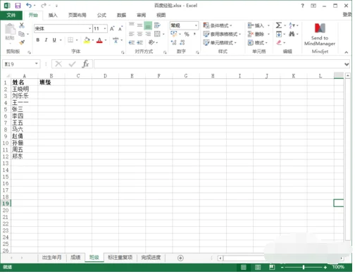Collapse the ribbon
The width and height of the screenshot is (355, 274).
(347, 52)
